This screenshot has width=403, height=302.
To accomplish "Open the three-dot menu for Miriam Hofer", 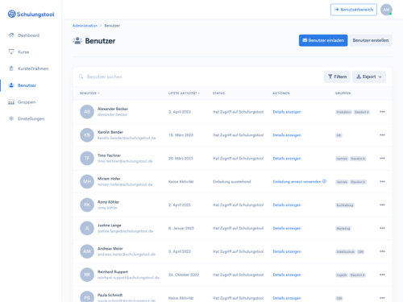I will (x=382, y=182).
